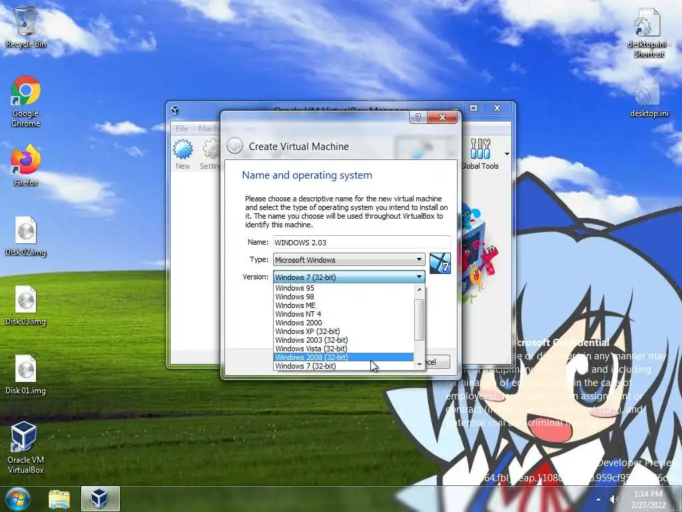Select desktop.ini - Shortcut icon
Viewport: 682px width, 512px height.
pyautogui.click(x=649, y=33)
